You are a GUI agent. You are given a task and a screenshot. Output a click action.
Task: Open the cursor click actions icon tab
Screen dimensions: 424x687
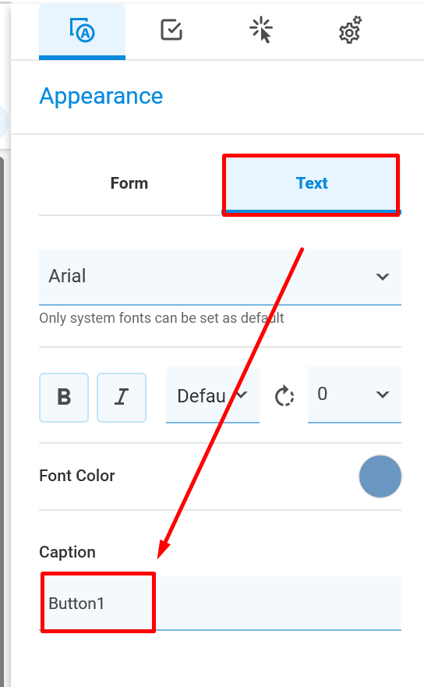pyautogui.click(x=260, y=30)
